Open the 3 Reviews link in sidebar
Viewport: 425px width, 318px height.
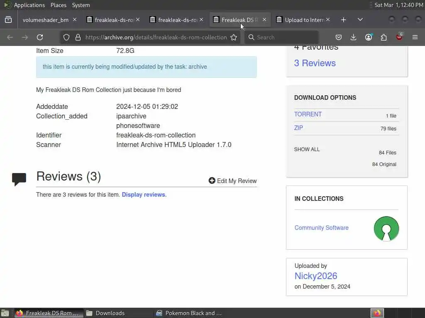[x=315, y=63]
